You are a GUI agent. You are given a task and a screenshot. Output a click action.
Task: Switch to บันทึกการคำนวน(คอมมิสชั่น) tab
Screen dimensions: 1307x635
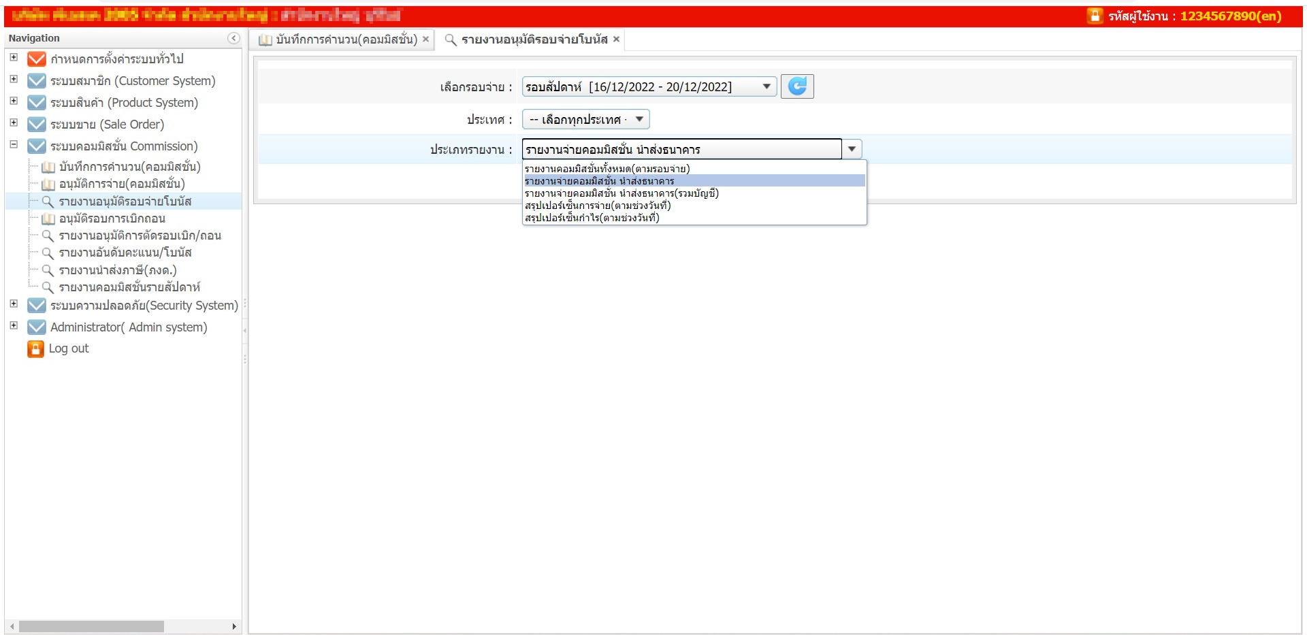pyautogui.click(x=338, y=39)
